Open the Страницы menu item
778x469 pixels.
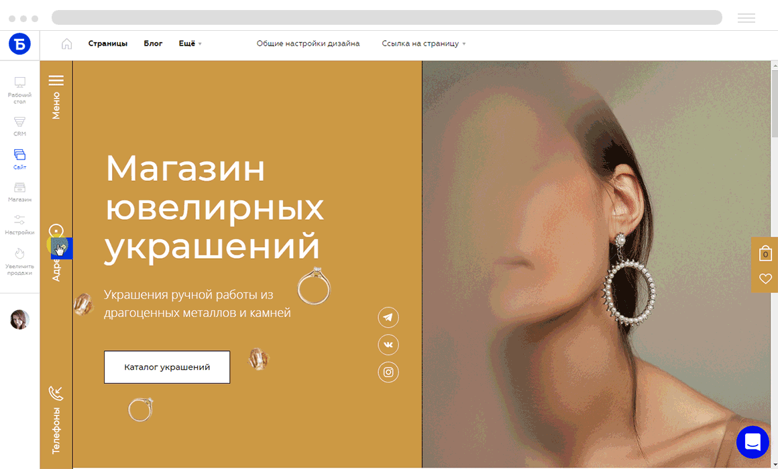pyautogui.click(x=108, y=44)
